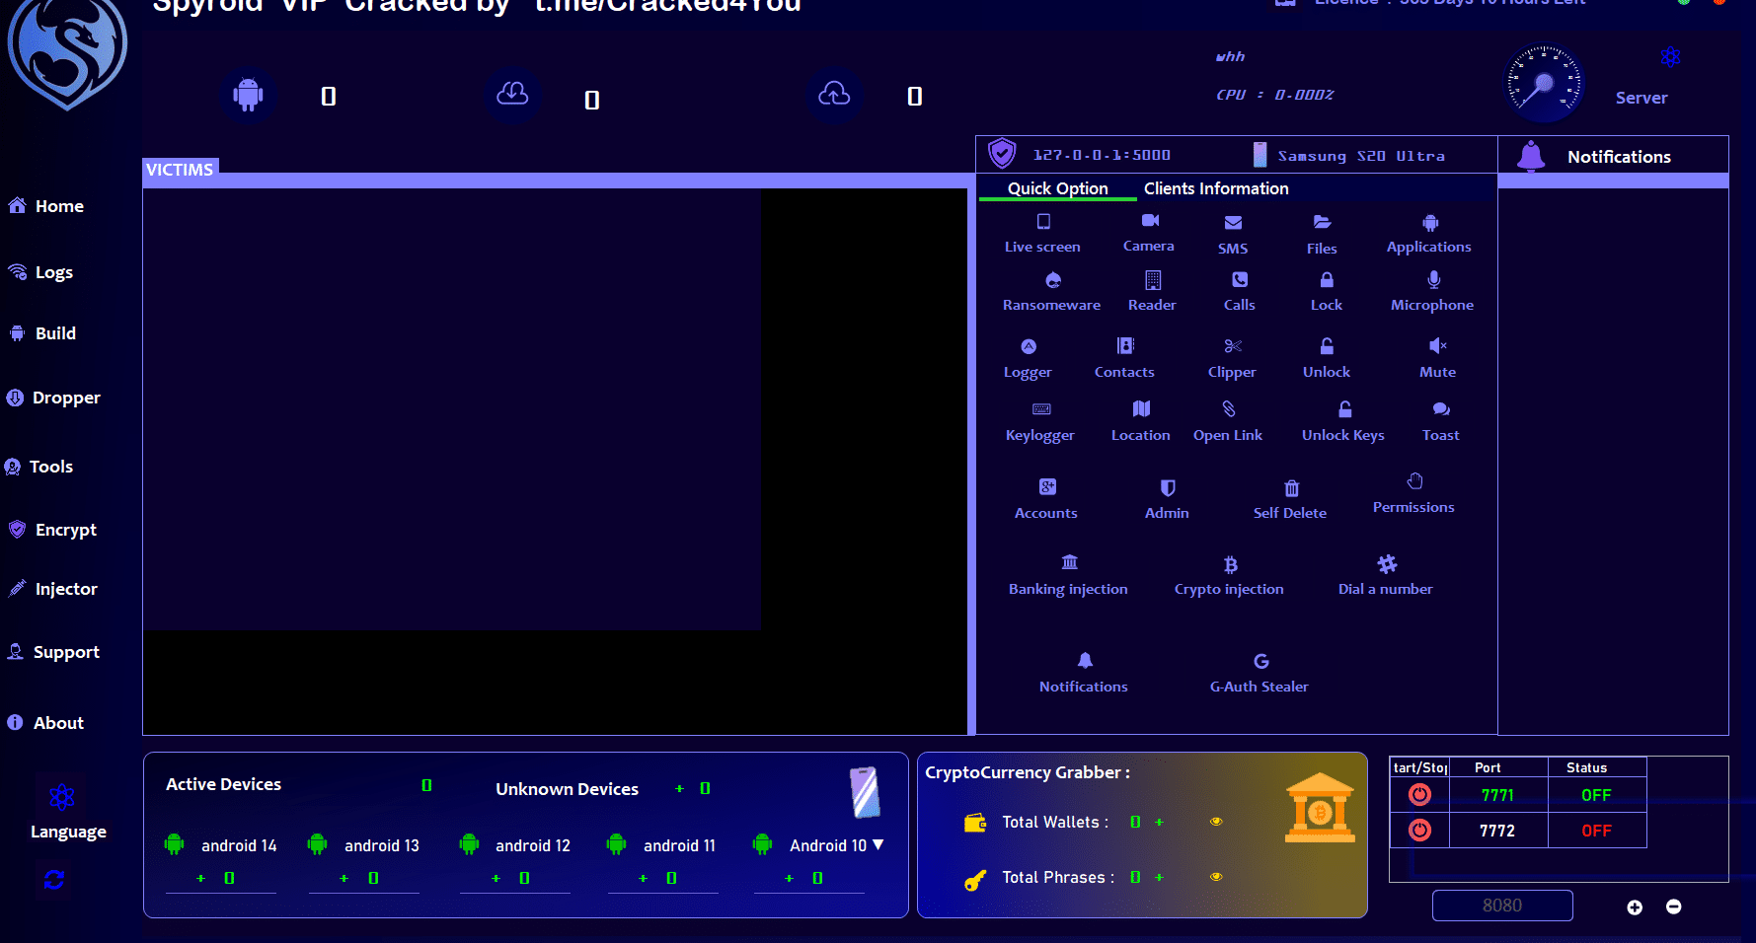The image size is (1756, 943).
Task: Switch to the Clients Information tab
Action: tap(1215, 188)
